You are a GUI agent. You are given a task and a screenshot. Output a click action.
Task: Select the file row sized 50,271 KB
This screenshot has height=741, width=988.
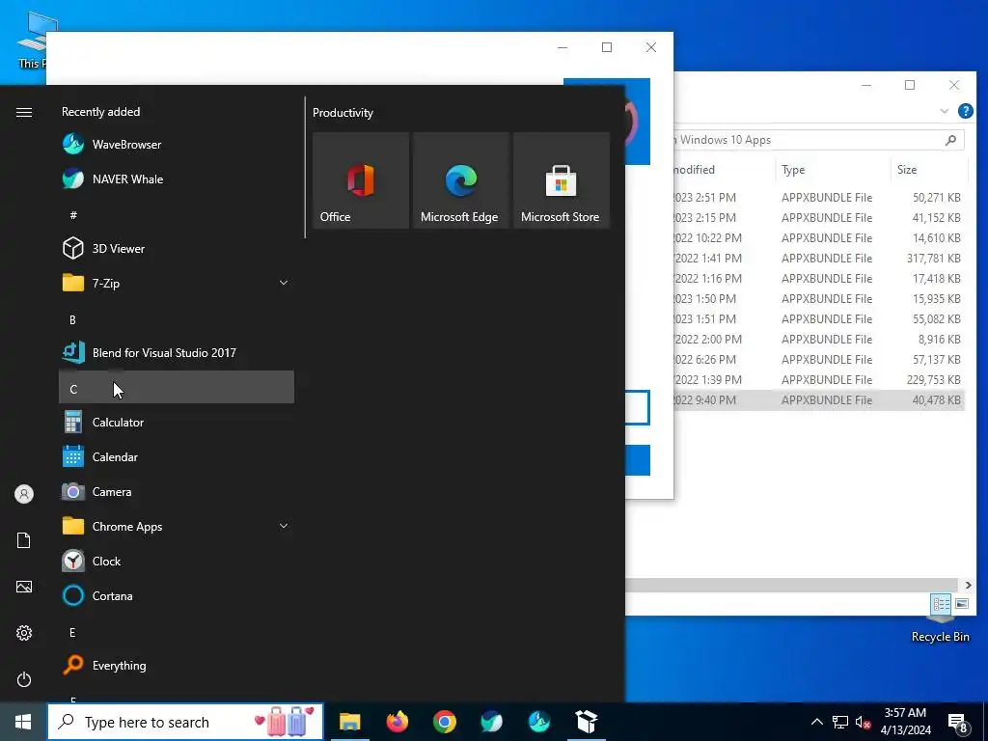point(818,197)
